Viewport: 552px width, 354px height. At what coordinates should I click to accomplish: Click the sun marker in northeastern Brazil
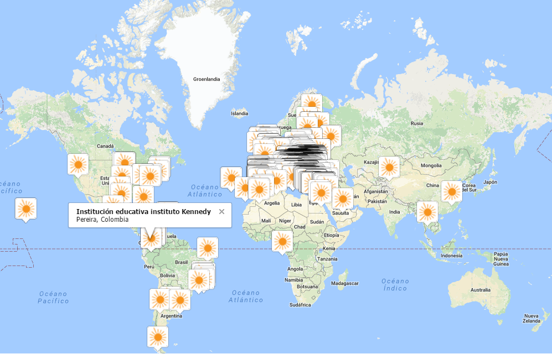[x=208, y=248]
